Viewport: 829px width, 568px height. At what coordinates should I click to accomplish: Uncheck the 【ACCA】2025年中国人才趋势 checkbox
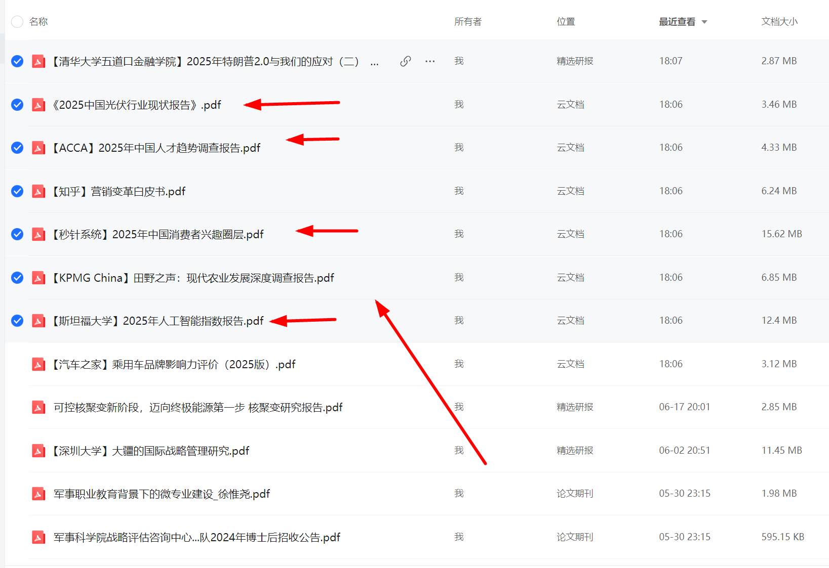pos(17,148)
